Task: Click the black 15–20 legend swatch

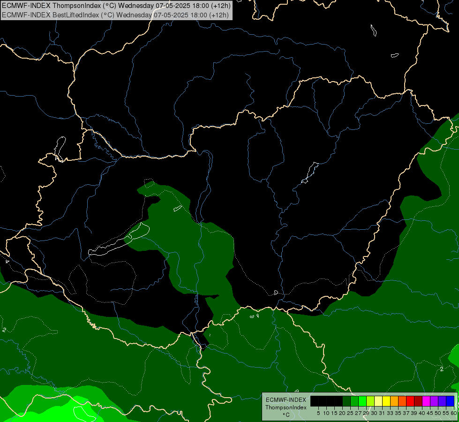Action: tap(339, 401)
